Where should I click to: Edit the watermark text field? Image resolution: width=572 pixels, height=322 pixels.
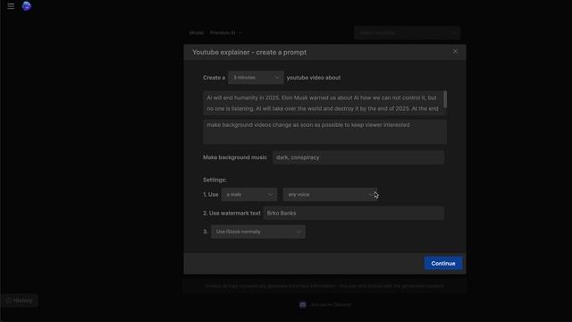354,213
